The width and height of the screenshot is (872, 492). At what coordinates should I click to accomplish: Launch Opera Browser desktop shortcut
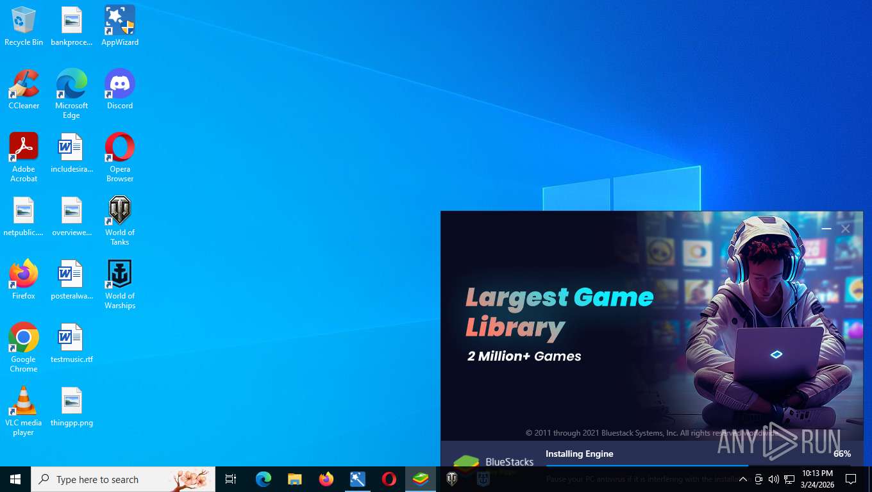coord(120,158)
